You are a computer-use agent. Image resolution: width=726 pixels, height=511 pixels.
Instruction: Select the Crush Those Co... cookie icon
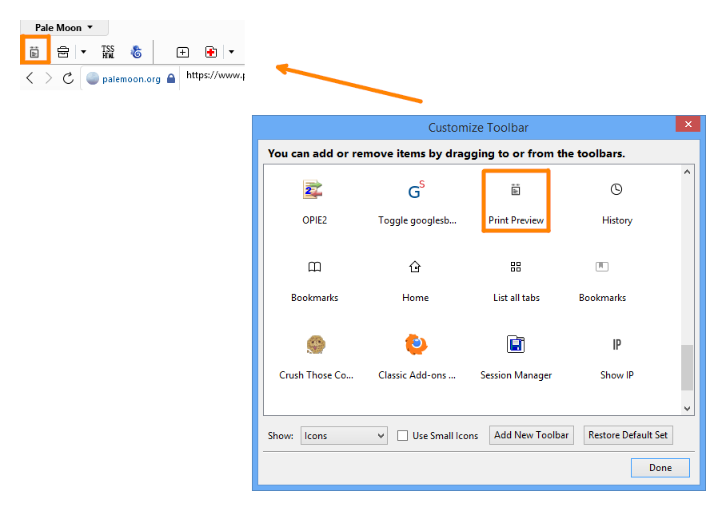pos(316,345)
